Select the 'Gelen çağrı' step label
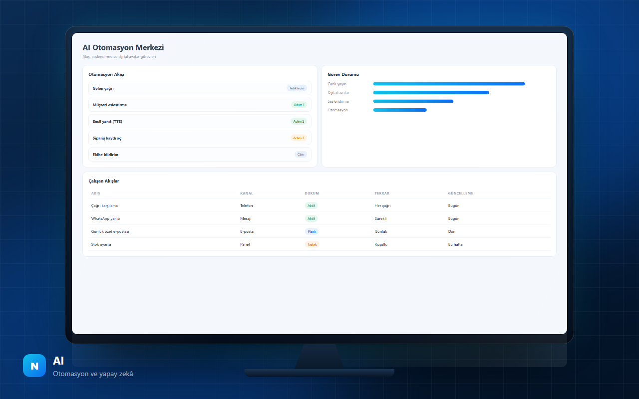Image resolution: width=639 pixels, height=399 pixels. click(103, 88)
